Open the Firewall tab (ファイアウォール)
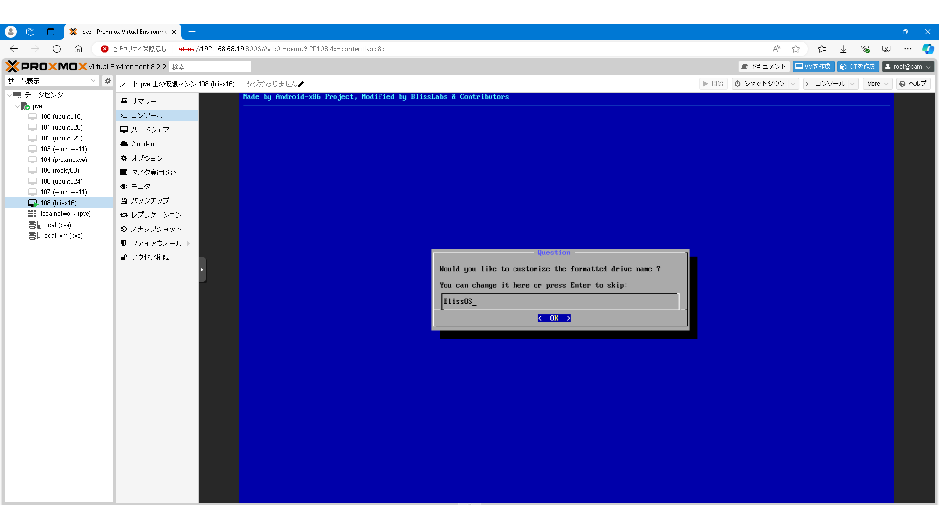This screenshot has width=939, height=505. 157,243
